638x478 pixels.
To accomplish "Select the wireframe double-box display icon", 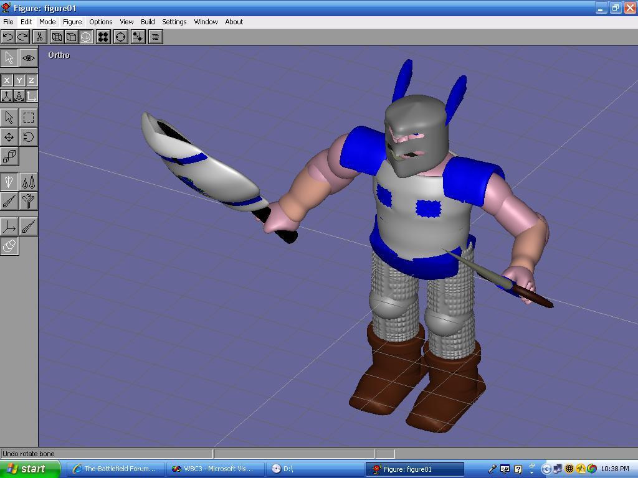I will coord(57,37).
